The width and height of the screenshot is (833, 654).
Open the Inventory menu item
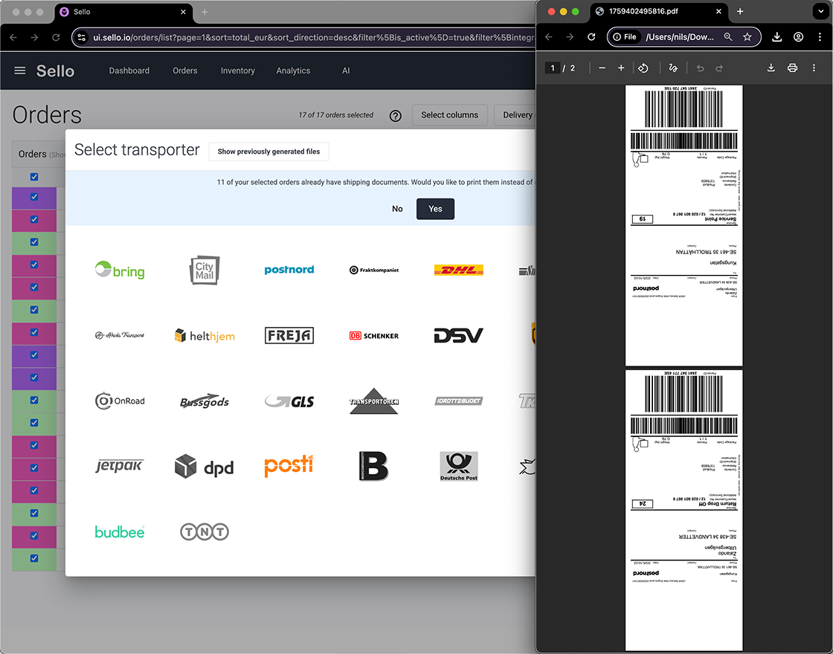[237, 71]
